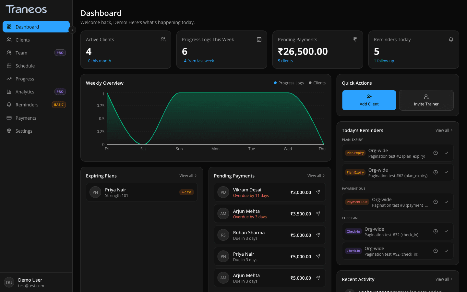View all Expiring Plans
467x292 pixels.
click(x=188, y=176)
